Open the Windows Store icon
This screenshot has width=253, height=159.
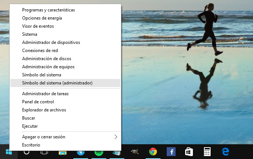click(189, 152)
